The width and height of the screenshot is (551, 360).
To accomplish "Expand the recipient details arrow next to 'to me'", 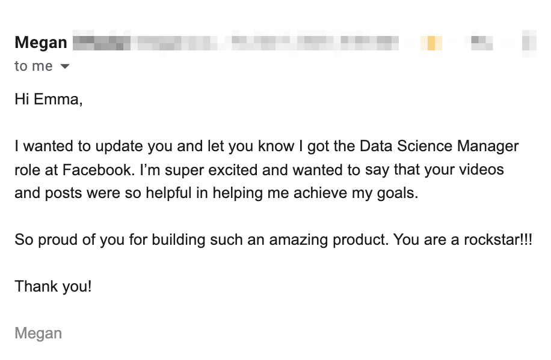I will pos(65,67).
